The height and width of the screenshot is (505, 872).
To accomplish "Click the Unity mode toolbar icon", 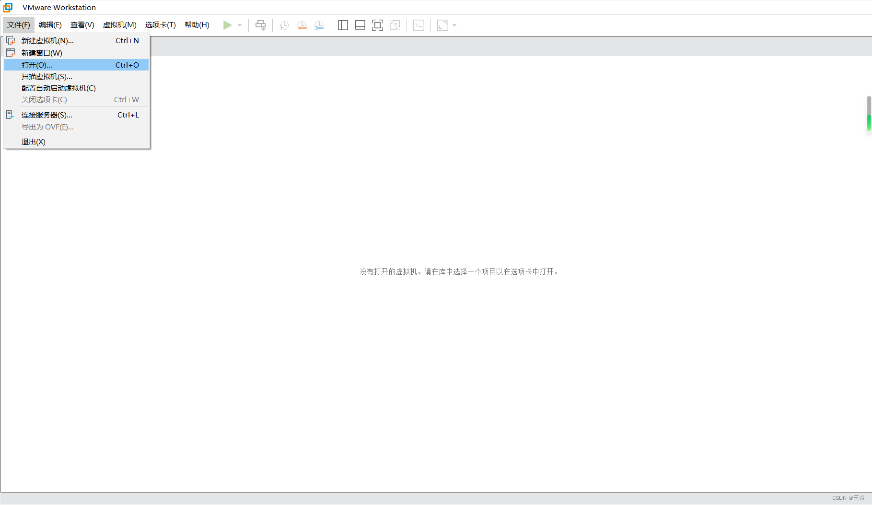I will [395, 25].
